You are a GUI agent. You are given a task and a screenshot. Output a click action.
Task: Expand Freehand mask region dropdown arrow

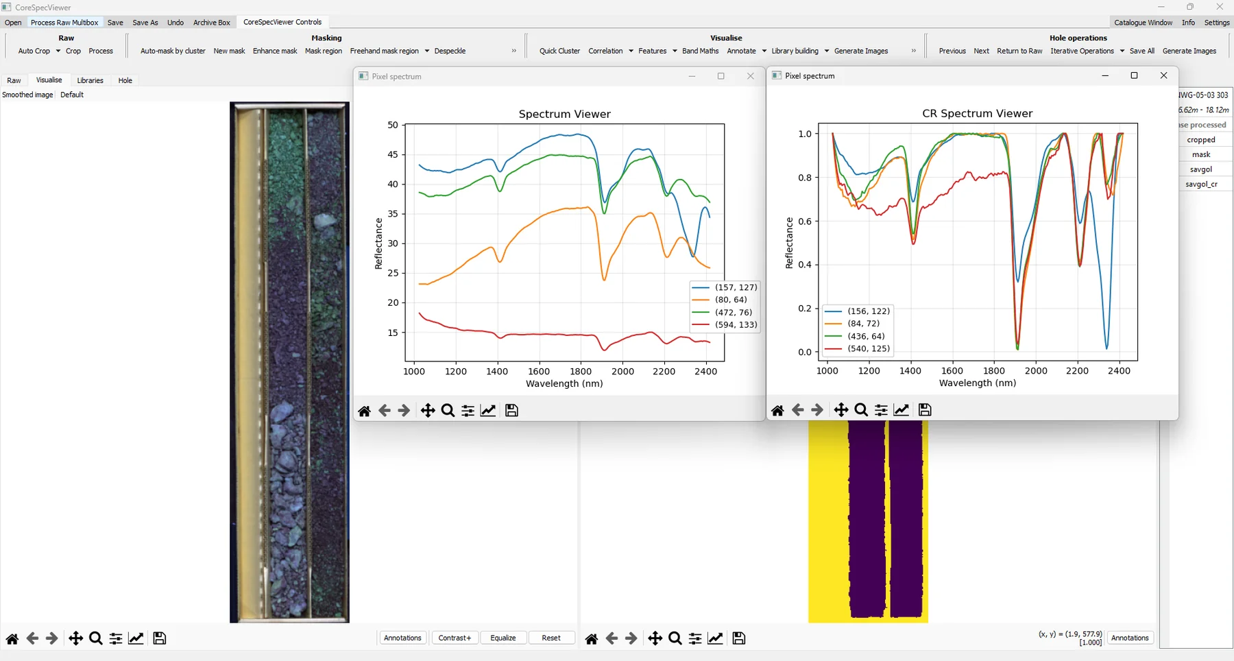point(427,51)
